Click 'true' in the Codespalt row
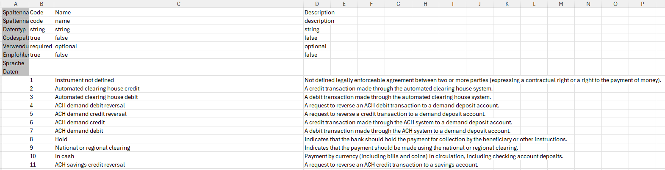665x170 pixels. [x=42, y=38]
